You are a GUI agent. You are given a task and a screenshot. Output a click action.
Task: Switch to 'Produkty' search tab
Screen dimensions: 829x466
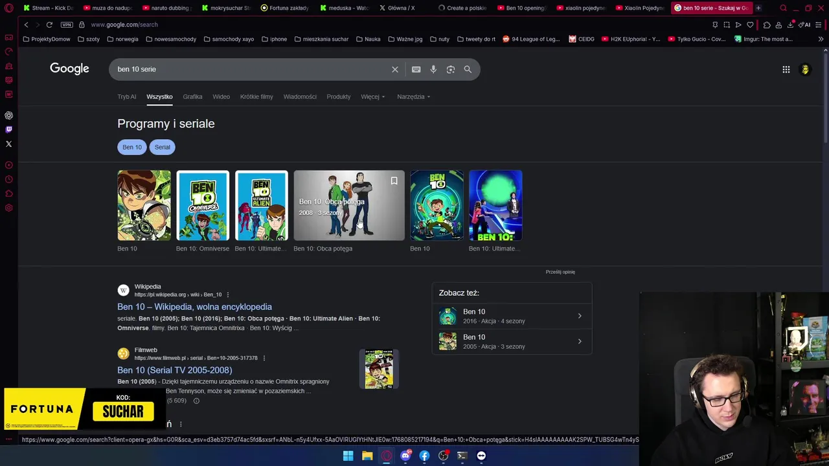pyautogui.click(x=338, y=96)
